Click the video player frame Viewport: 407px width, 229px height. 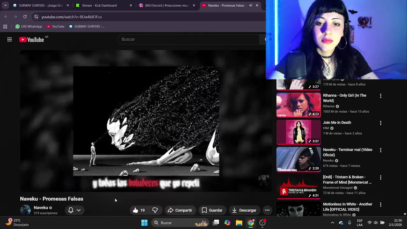click(x=146, y=121)
